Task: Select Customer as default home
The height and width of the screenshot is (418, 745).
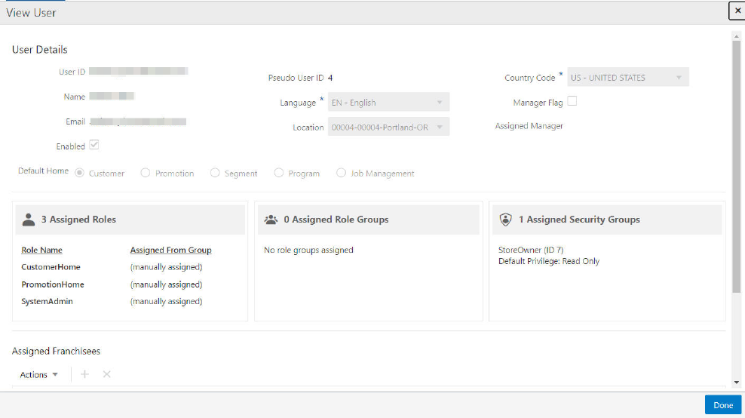Action: pyautogui.click(x=79, y=173)
